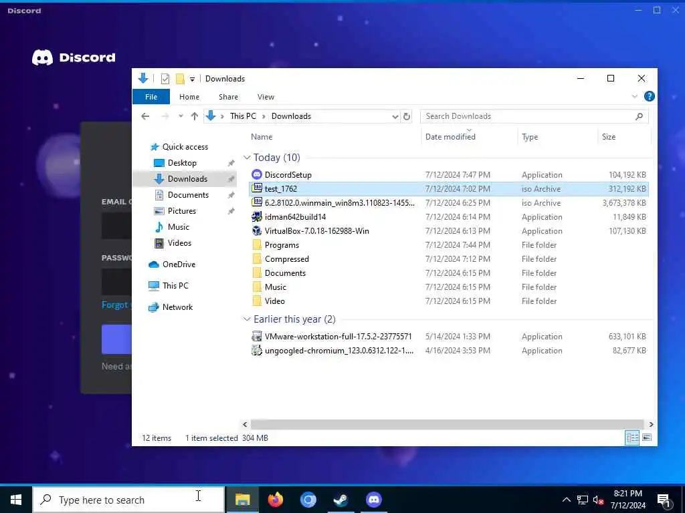Open the address bar history dropdown
Viewport: 685px width, 513px height.
pyautogui.click(x=395, y=116)
